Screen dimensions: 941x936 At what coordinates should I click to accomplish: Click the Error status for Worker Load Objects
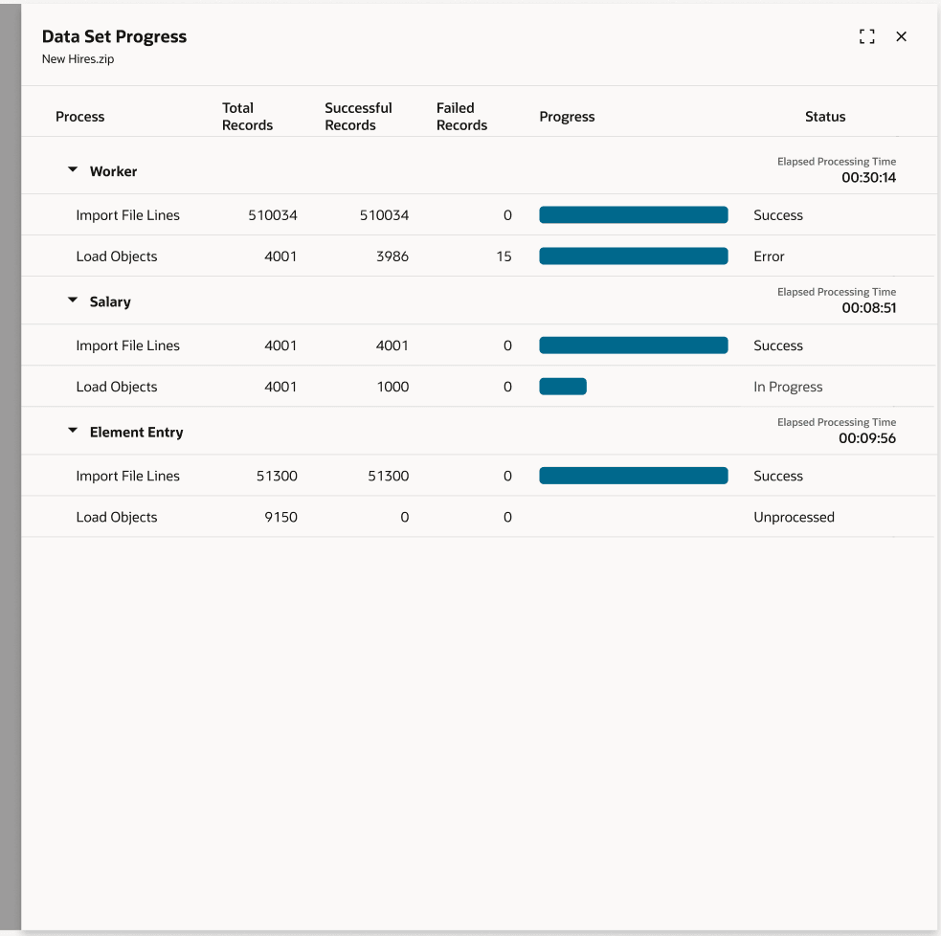coord(768,256)
